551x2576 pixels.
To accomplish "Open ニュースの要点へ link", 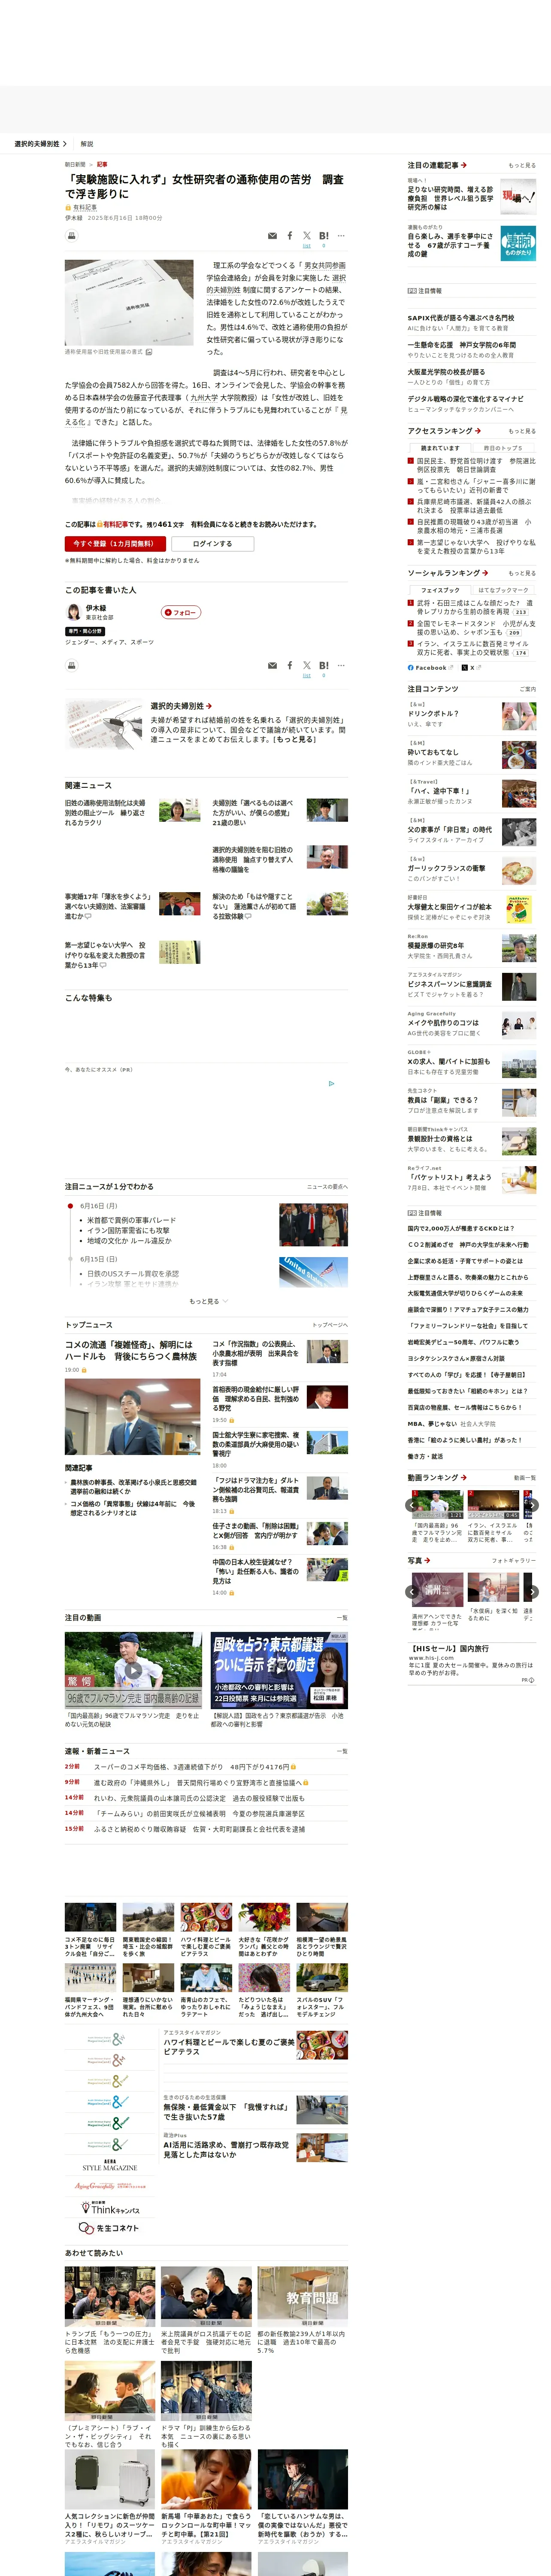I will 327,1187.
